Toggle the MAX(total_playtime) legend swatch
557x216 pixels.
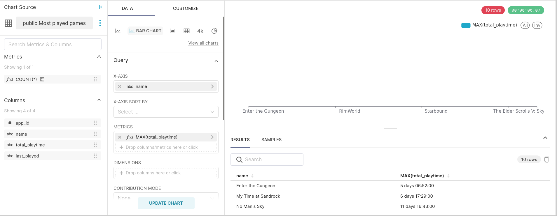[466, 25]
